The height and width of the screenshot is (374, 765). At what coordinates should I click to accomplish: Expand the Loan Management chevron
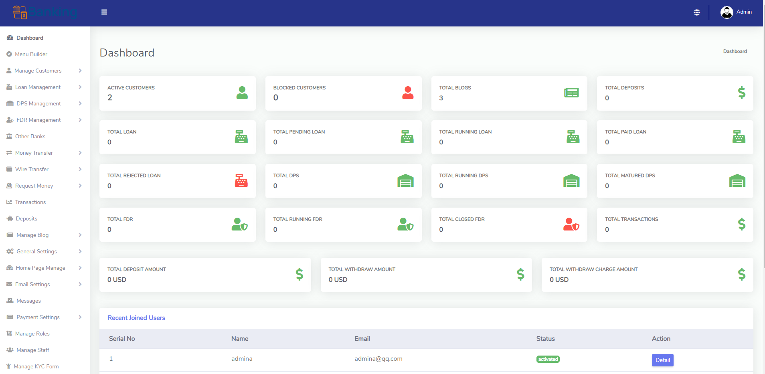pyautogui.click(x=80, y=87)
